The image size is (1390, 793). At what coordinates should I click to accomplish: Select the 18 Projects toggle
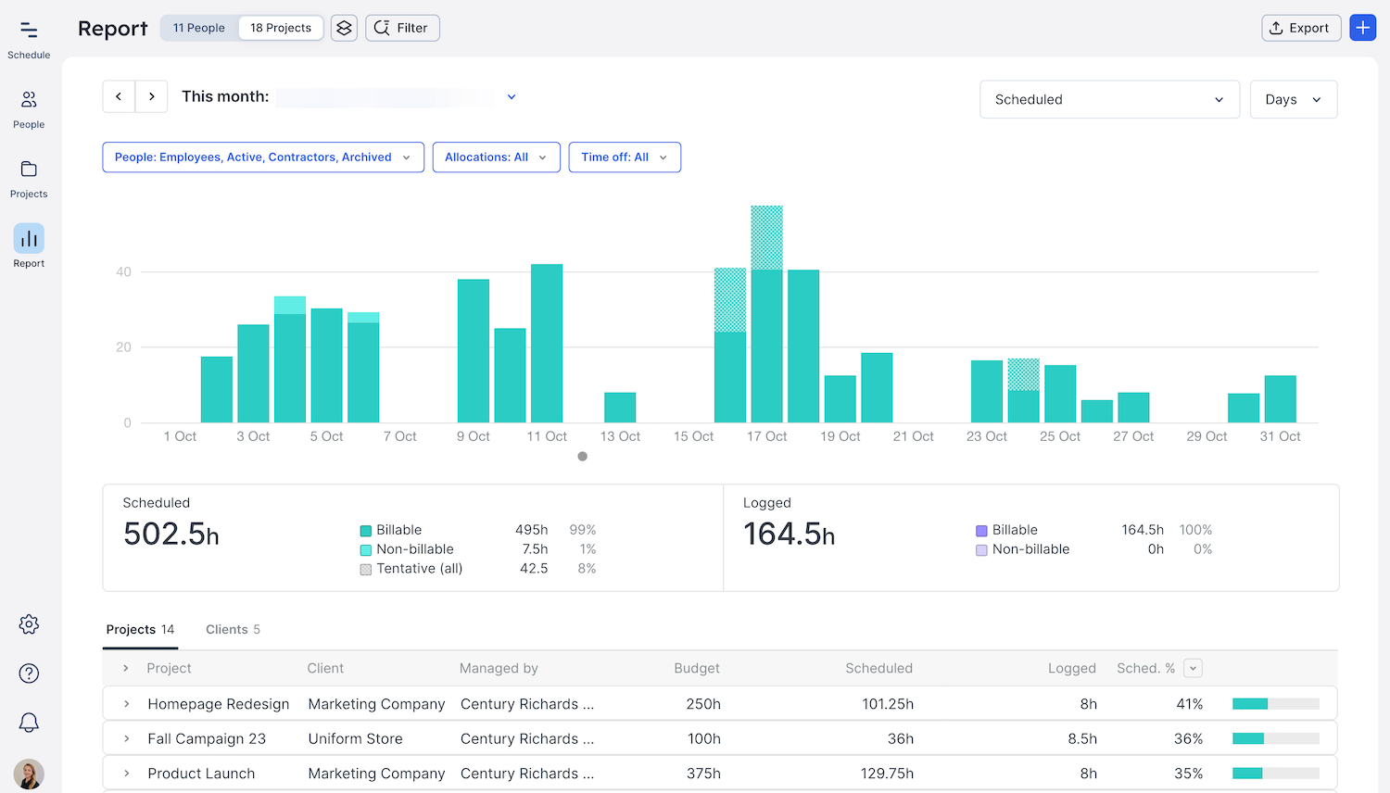pos(281,28)
